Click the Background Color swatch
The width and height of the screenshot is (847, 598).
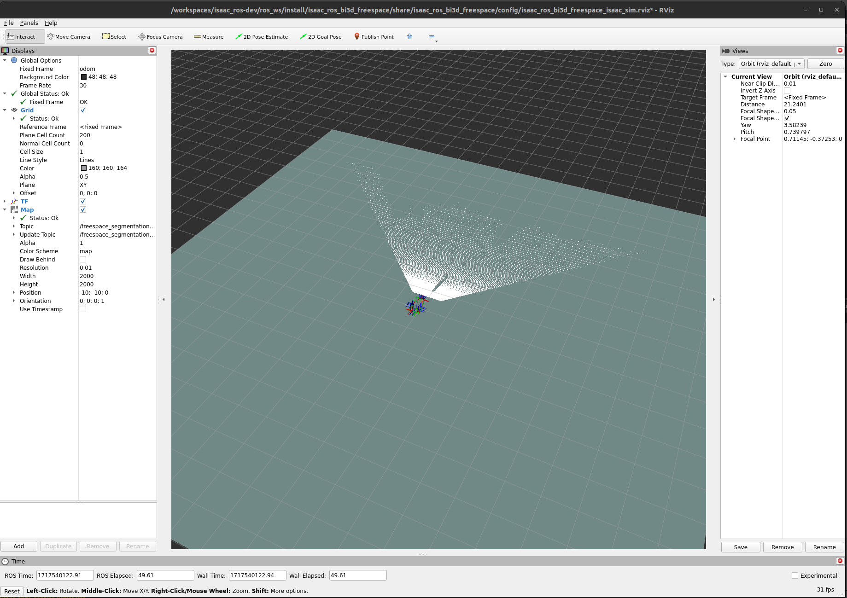coord(84,77)
